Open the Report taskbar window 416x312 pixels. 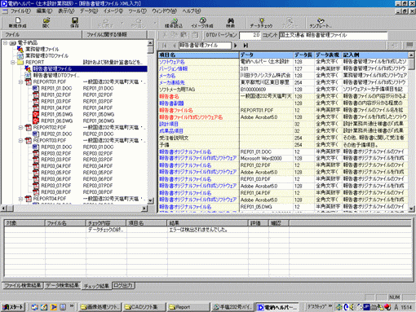coord(188,307)
